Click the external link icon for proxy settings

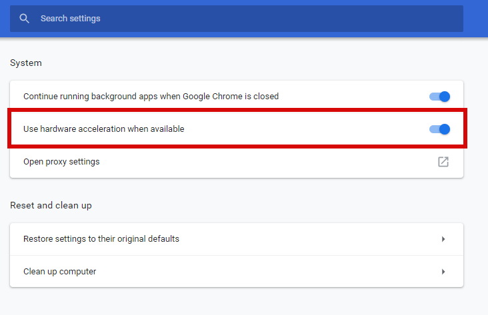pos(443,162)
